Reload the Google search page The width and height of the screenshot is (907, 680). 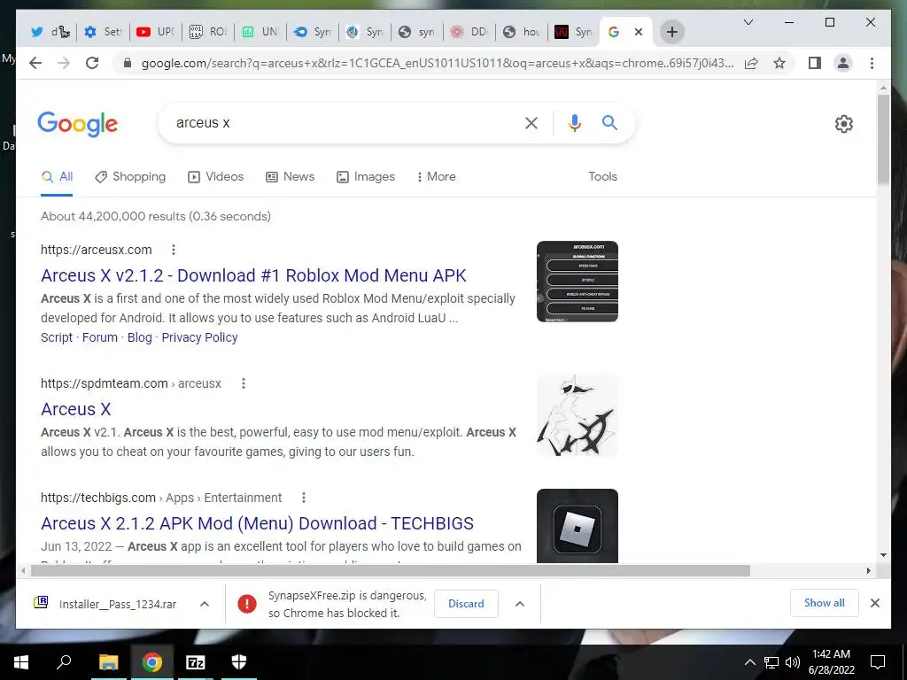(92, 63)
